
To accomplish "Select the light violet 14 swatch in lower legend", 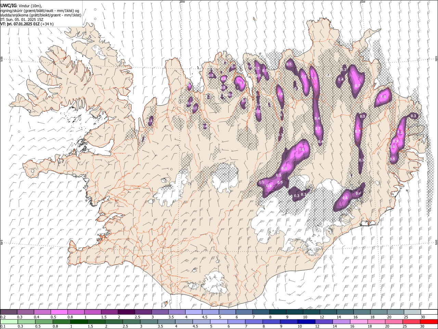I will point(341,322).
